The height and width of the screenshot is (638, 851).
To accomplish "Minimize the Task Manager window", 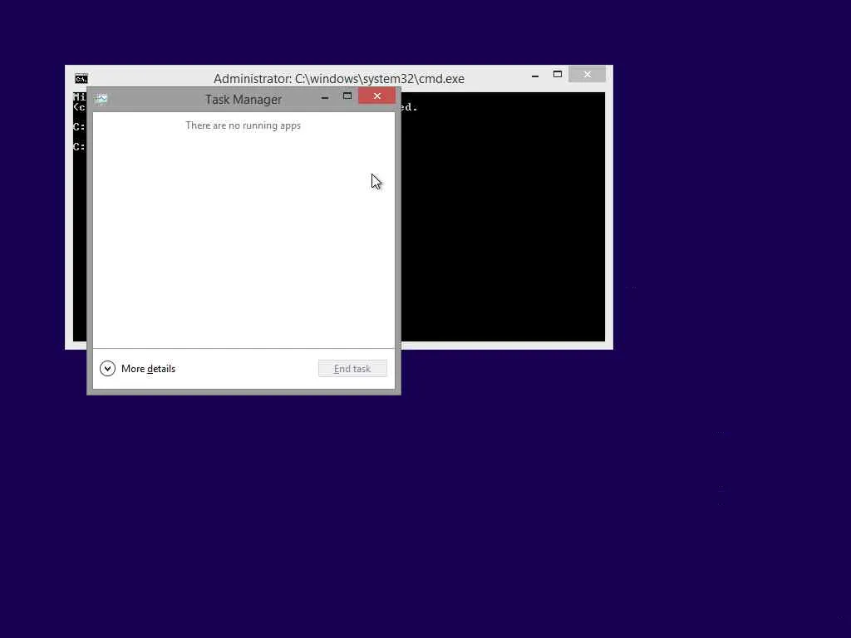I will click(x=325, y=97).
